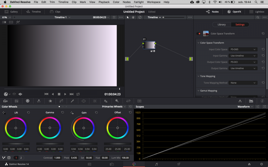268x167 pixels.
Task: Open the Fairlight menu
Action: 139,2
